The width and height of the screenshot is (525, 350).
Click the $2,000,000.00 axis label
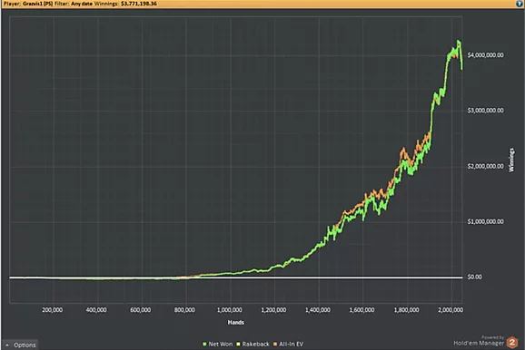tap(485, 167)
